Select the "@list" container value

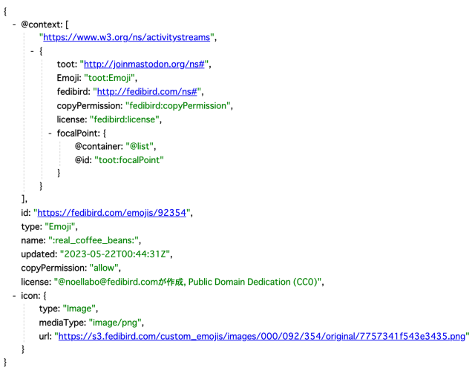pos(142,146)
